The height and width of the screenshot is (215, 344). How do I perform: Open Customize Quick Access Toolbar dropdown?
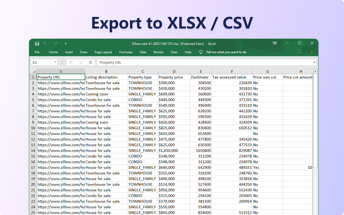point(66,44)
